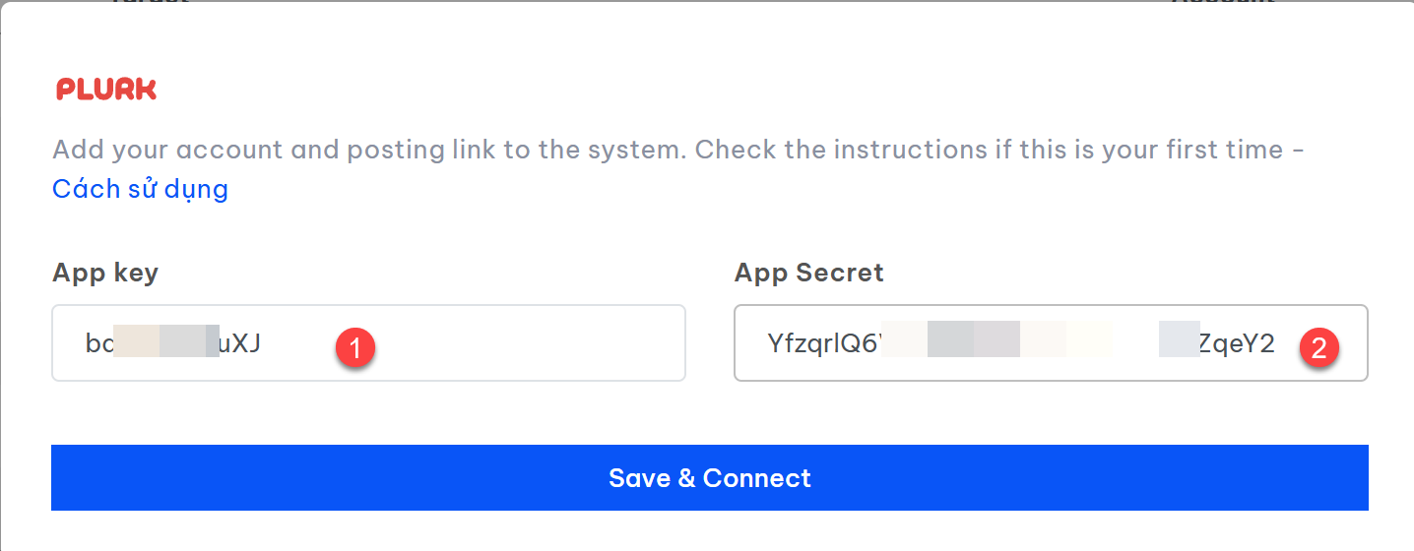Click the "first time" phrase in the description
The image size is (1414, 551).
[1221, 151]
